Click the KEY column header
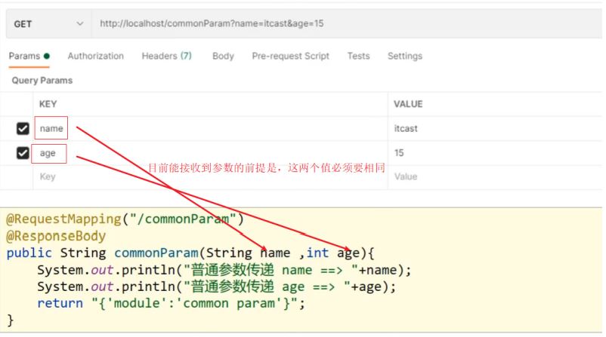This screenshot has height=337, width=606. click(48, 104)
